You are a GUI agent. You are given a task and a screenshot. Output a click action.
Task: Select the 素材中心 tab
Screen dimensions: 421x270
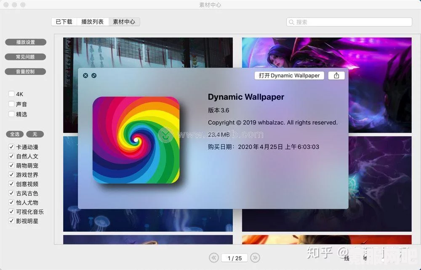pos(124,22)
